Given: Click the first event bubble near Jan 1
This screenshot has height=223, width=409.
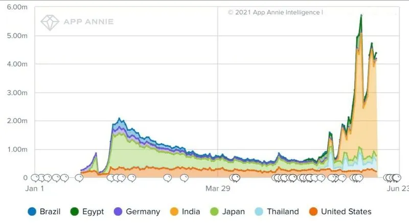Looking at the screenshot, I should coord(35,178).
